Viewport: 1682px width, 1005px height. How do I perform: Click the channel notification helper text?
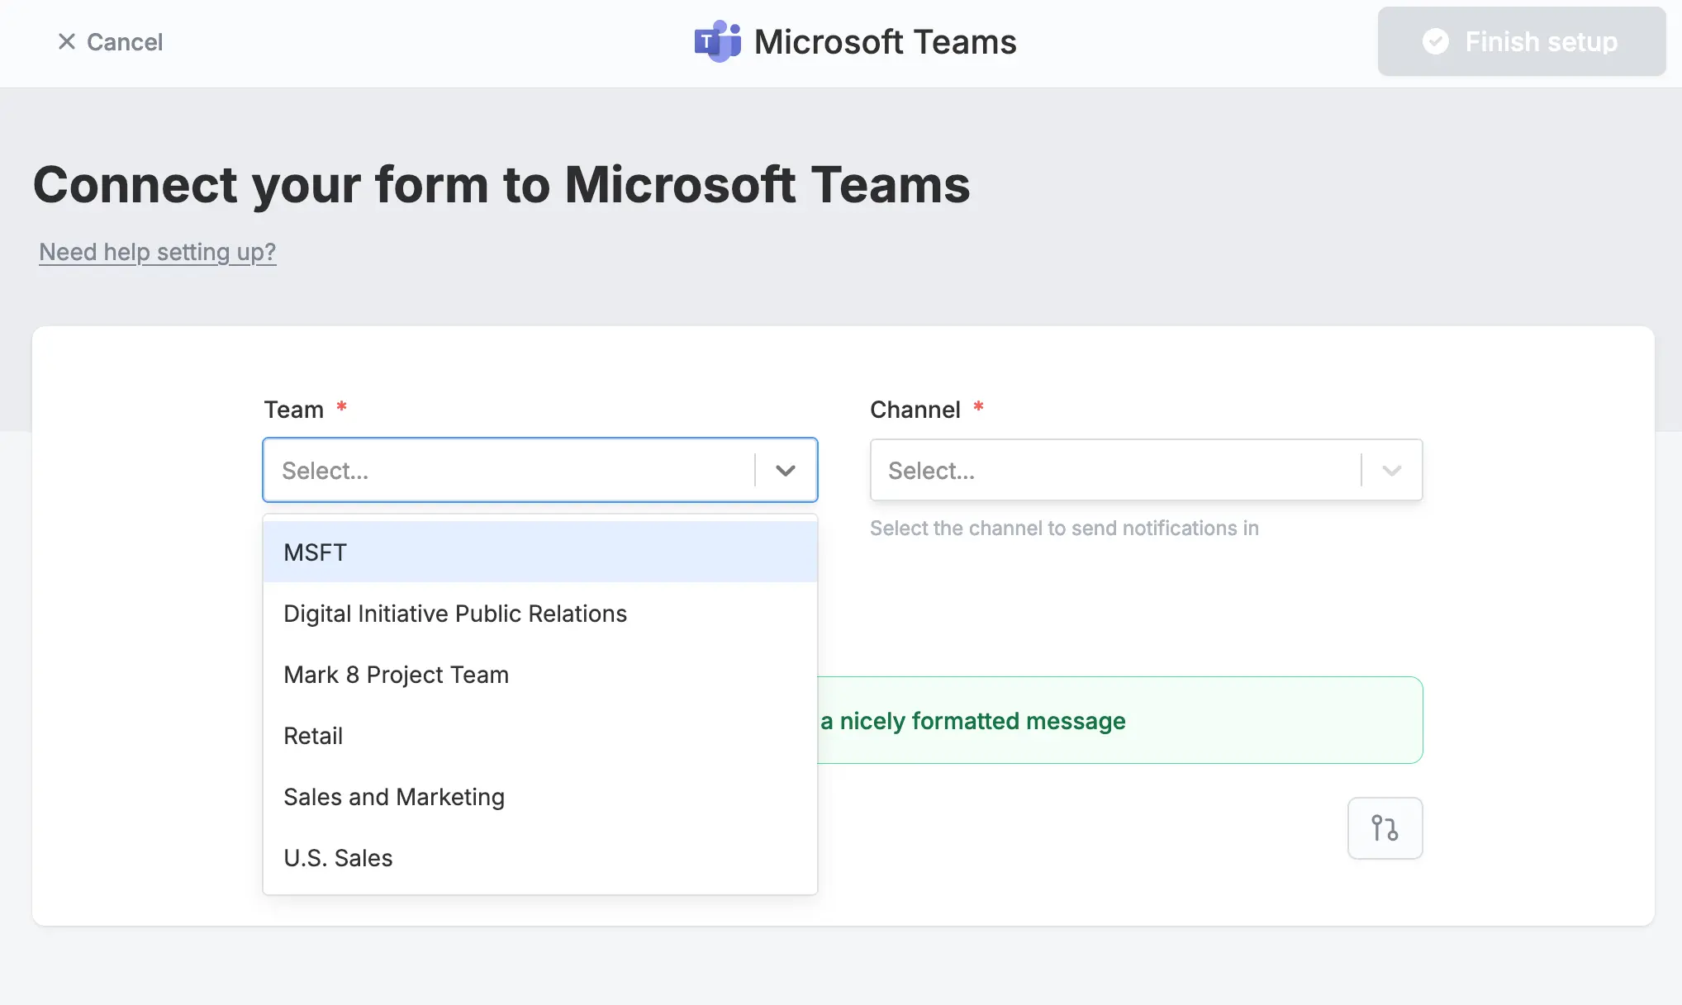[x=1064, y=528]
